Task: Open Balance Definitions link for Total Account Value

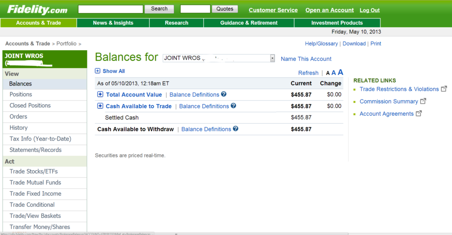Action: (x=194, y=95)
